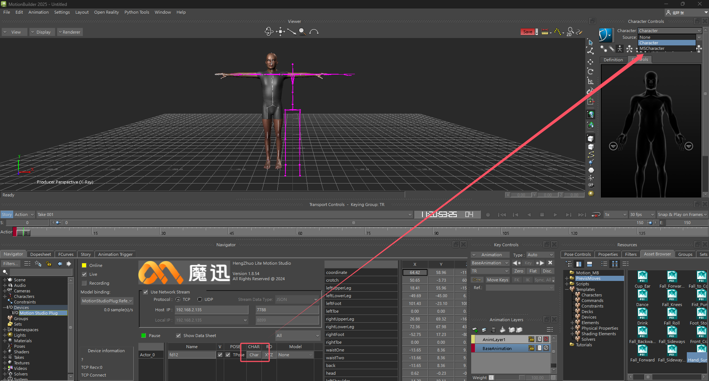
Task: Click the Play button in Transport Controls
Action: click(555, 214)
